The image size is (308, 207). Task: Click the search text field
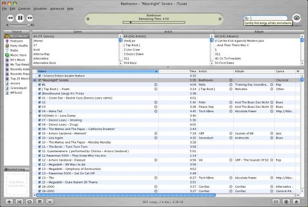[269, 18]
